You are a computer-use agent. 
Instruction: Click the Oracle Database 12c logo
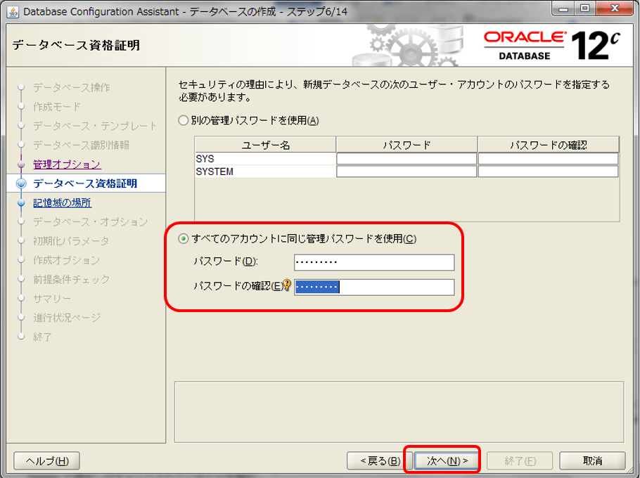tap(552, 46)
